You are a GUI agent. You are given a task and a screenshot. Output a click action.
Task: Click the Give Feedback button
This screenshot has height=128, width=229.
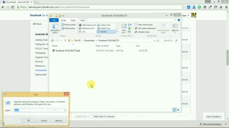pos(214,117)
